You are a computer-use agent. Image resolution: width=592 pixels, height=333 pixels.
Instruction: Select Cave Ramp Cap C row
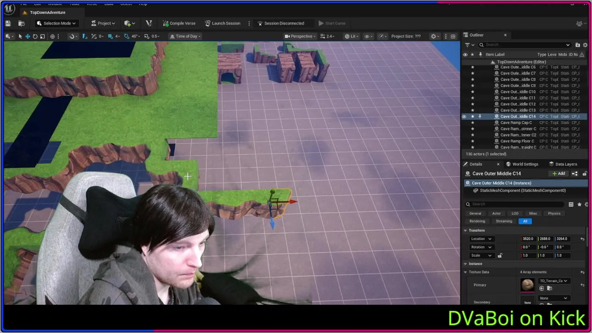tap(525, 123)
